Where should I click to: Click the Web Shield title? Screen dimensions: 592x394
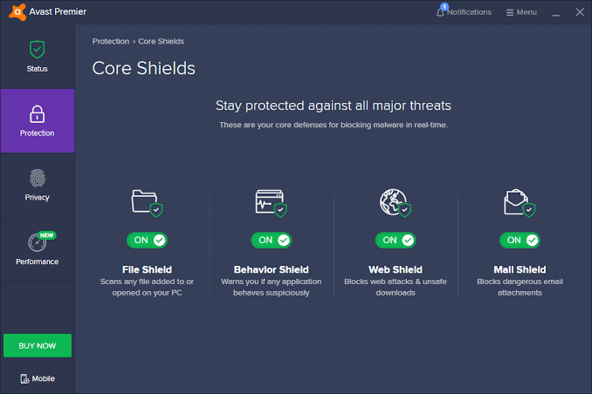click(396, 269)
